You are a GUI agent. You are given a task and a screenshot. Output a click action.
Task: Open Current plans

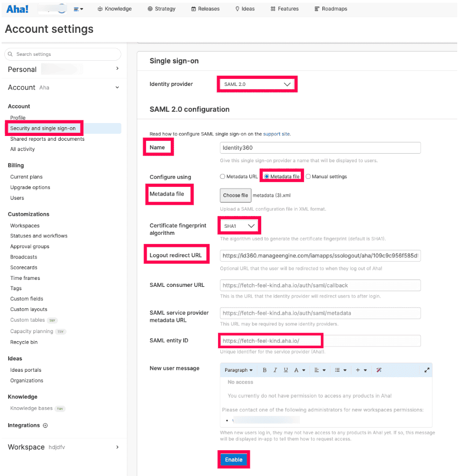click(26, 177)
